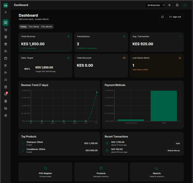Open the delivery truck sidebar icon
193x183 pixels.
pos(6,108)
